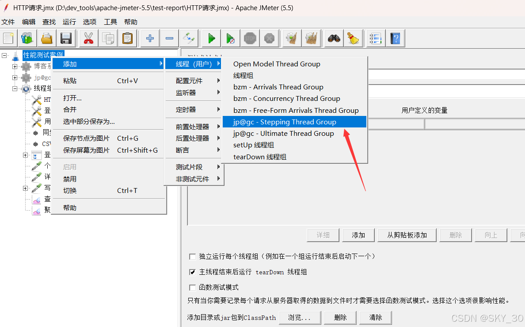The width and height of the screenshot is (525, 327).
Task: Save the test plan with floppy icon
Action: coord(66,38)
